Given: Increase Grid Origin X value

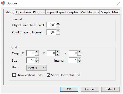Looking at the screenshot, I should tap(37, 52).
